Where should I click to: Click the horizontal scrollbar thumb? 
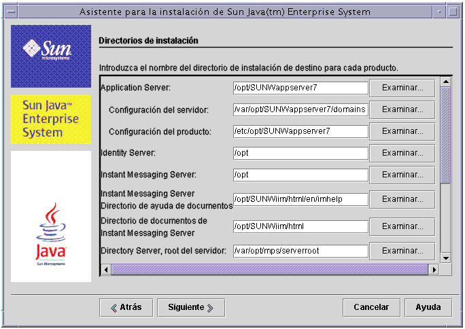270,270
